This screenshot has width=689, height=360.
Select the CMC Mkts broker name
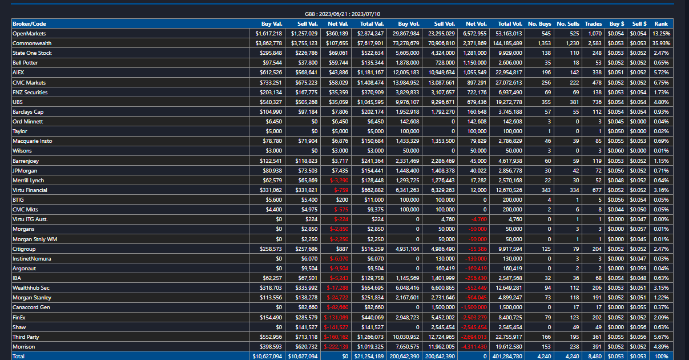pyautogui.click(x=26, y=210)
